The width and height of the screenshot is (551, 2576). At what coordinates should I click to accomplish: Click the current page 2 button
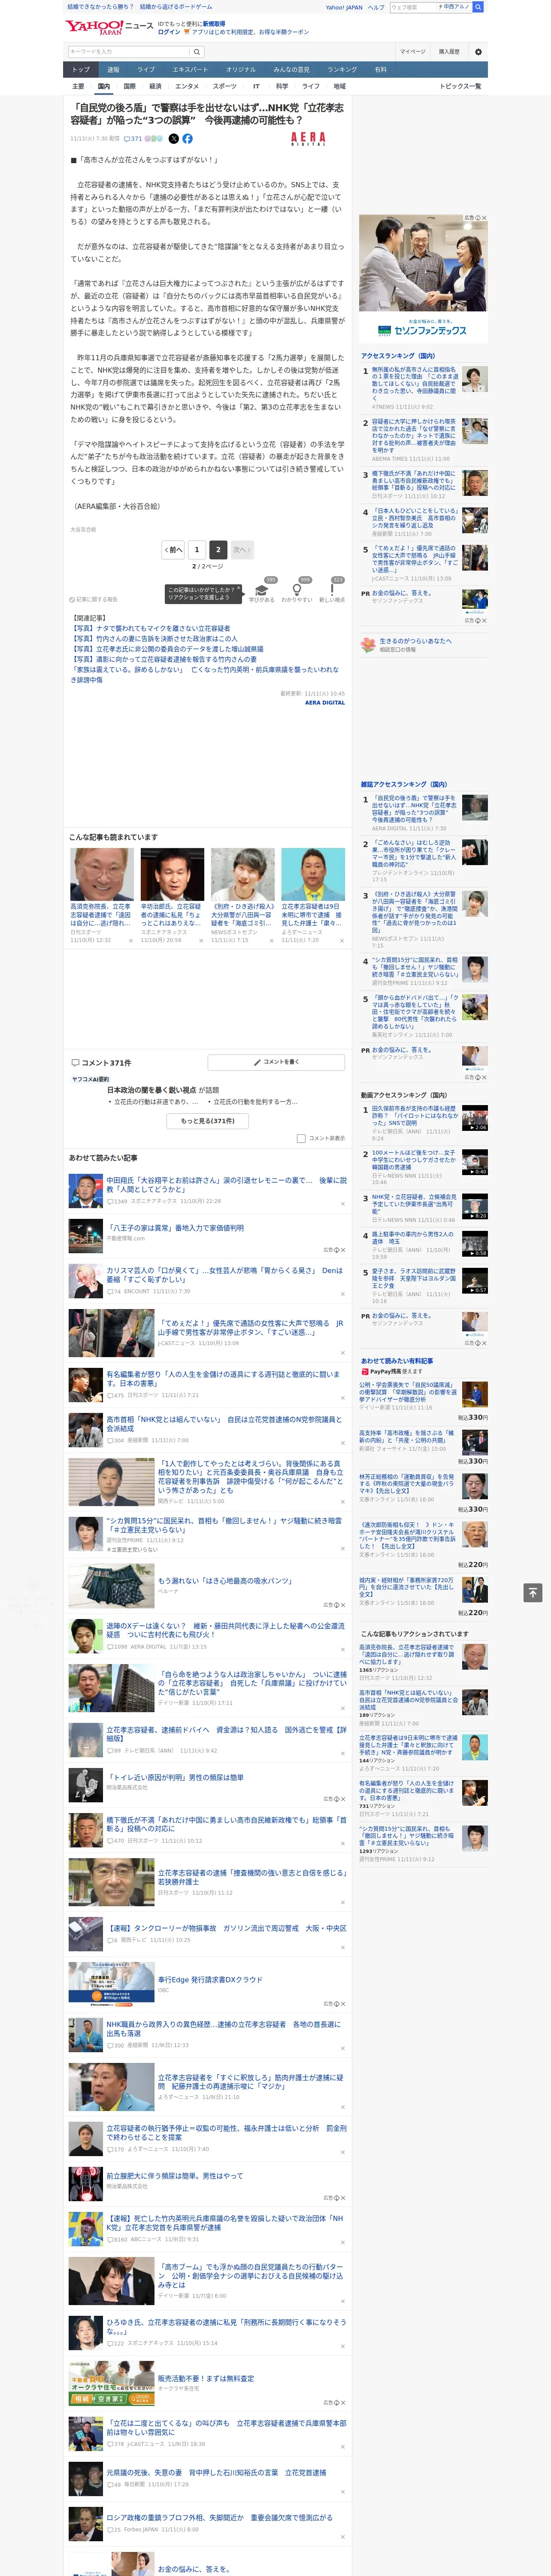(x=218, y=550)
